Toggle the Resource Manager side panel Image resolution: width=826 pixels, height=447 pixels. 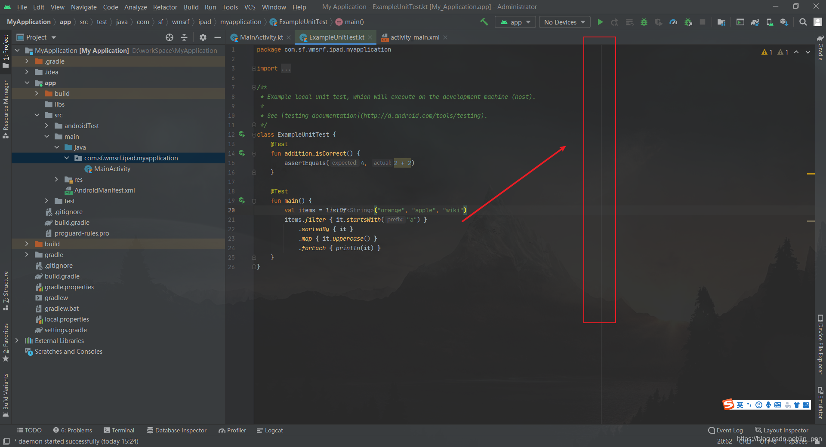coord(6,109)
